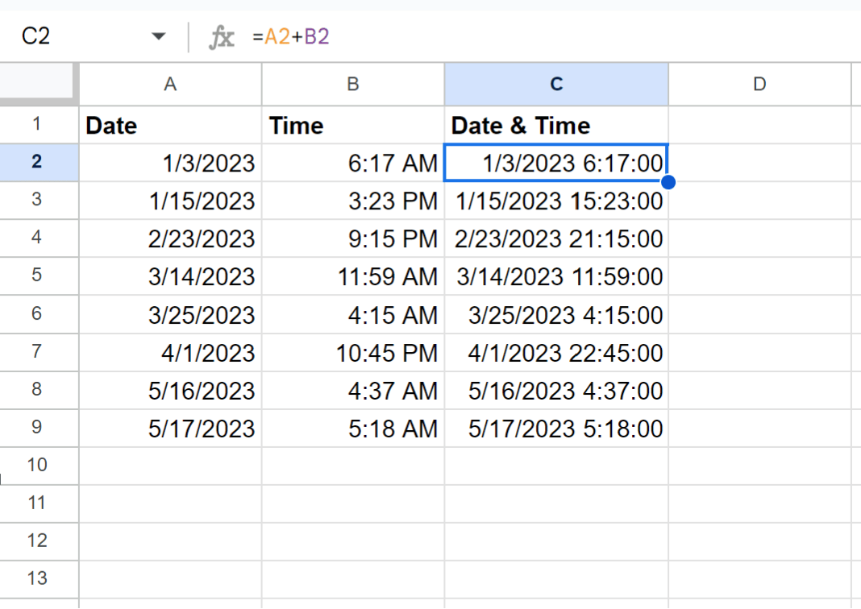Screen dimensions: 861x609
Task: Click cell containing 6:17 AM
Action: (353, 163)
